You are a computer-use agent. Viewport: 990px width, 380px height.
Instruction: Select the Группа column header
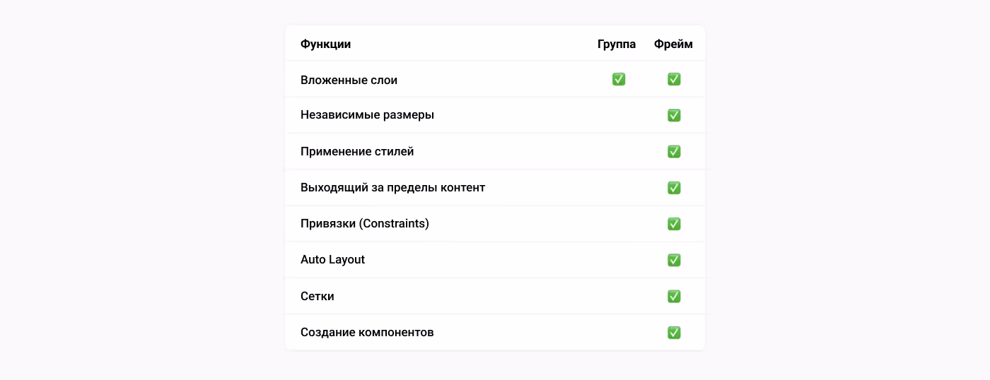(x=617, y=44)
